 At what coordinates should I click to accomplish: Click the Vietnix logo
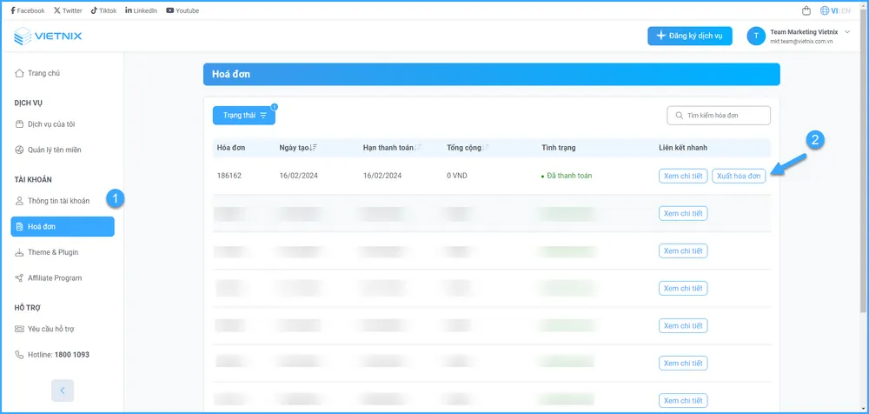coord(48,36)
